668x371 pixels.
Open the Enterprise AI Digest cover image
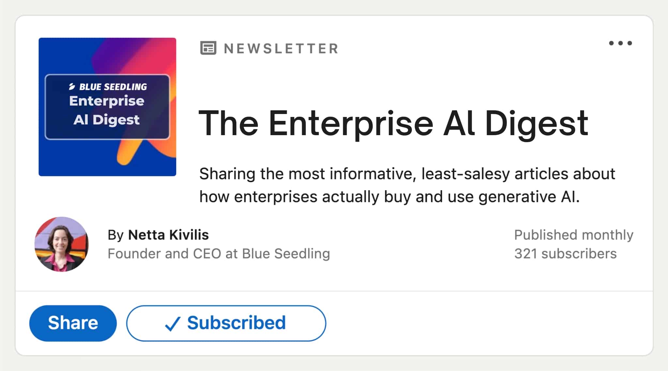(107, 107)
